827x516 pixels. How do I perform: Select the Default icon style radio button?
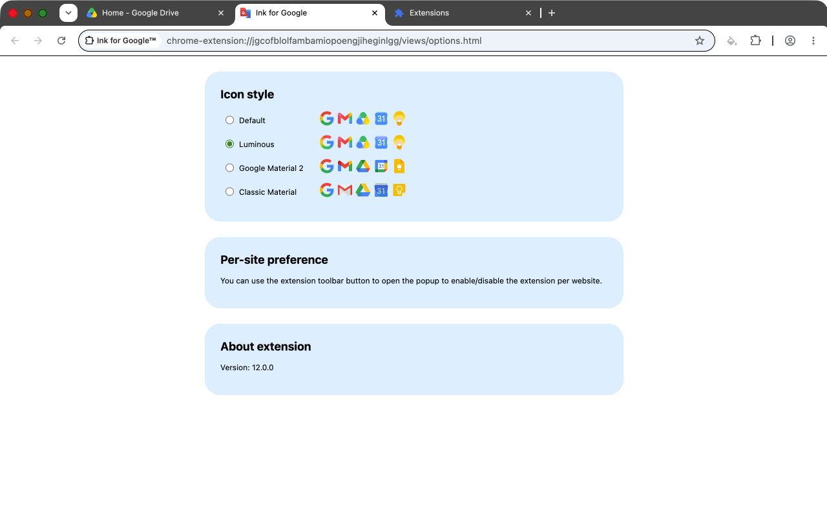(229, 120)
